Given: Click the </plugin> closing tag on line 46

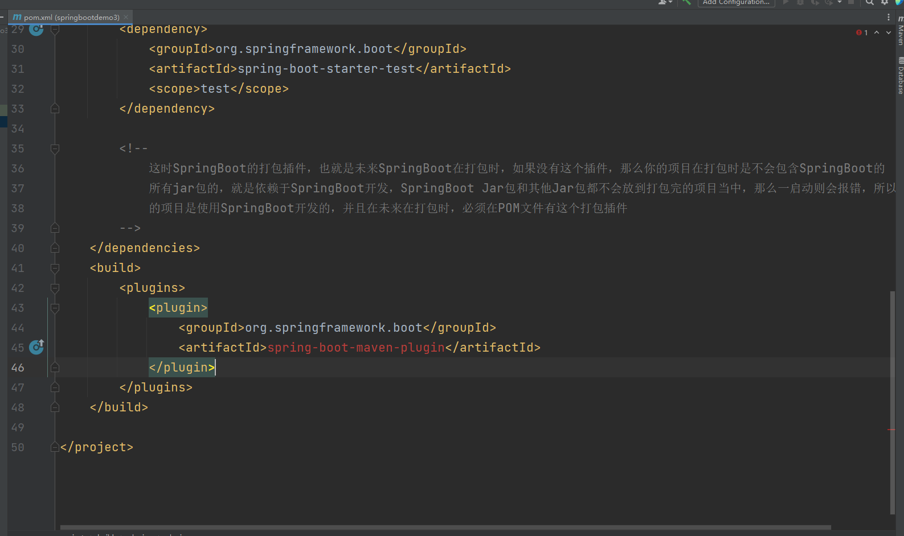Looking at the screenshot, I should [x=182, y=368].
